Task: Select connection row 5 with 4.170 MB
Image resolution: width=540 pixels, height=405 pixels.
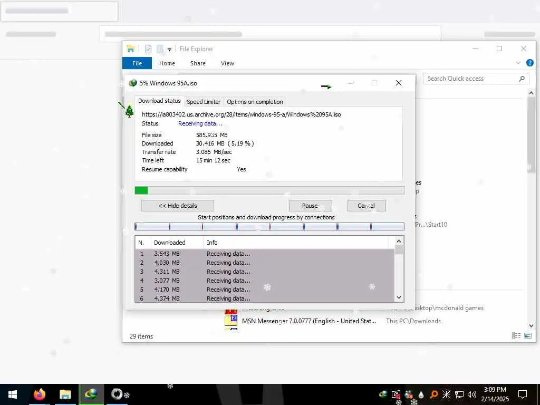Action: (x=265, y=290)
